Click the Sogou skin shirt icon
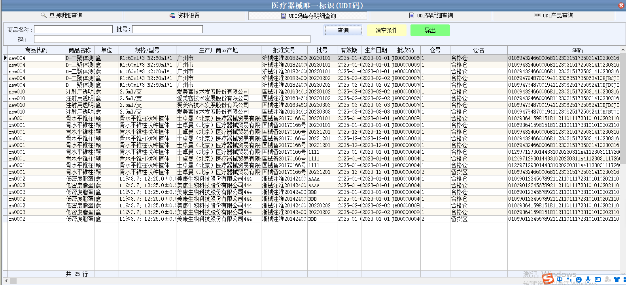626x285 pixels. click(x=617, y=279)
